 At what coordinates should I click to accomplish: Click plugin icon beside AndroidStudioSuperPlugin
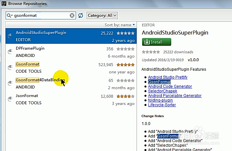(x=10, y=36)
